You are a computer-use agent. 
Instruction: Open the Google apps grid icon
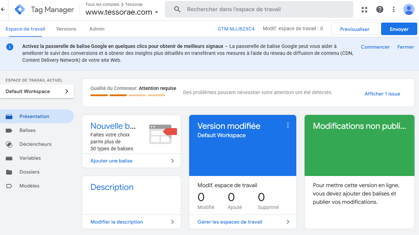tap(364, 9)
